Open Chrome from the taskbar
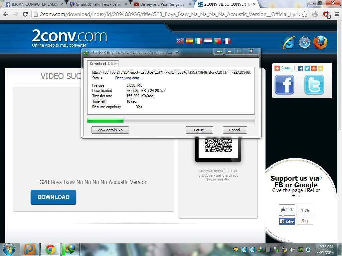The image size is (342, 256). 50,250
